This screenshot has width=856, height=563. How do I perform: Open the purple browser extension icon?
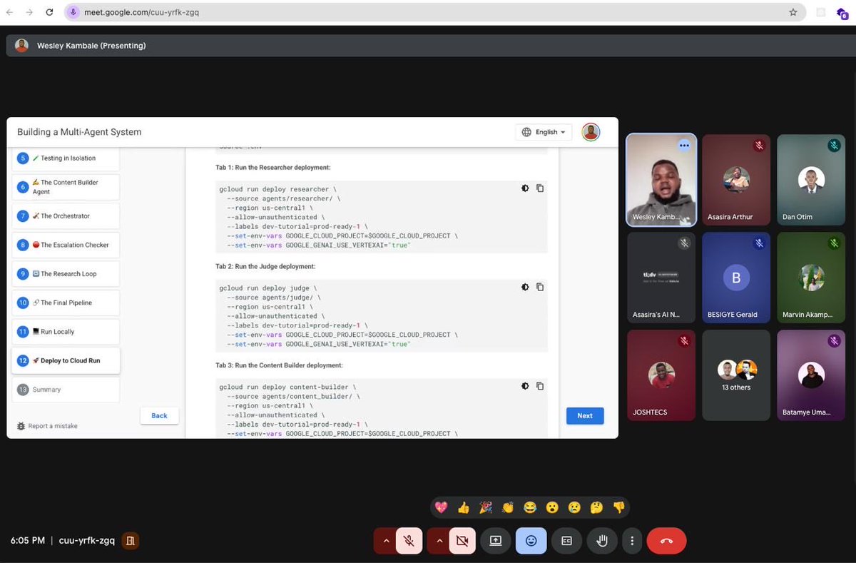(842, 12)
